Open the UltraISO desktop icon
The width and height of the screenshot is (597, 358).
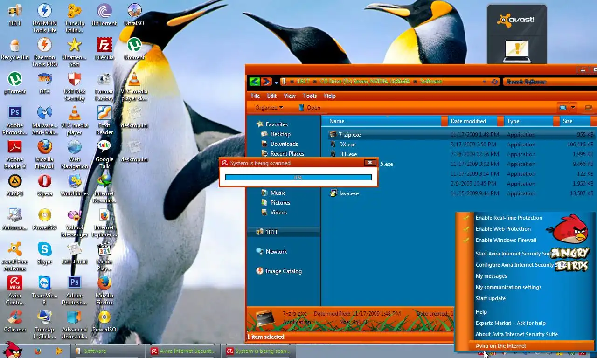(x=134, y=15)
